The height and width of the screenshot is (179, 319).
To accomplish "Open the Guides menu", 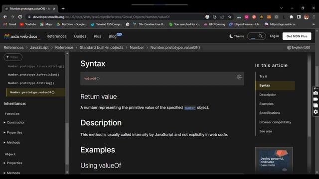I will [80, 36].
